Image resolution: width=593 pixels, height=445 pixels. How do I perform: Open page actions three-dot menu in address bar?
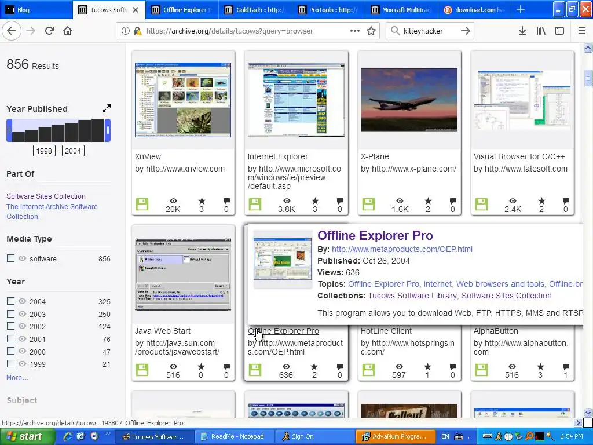(355, 31)
